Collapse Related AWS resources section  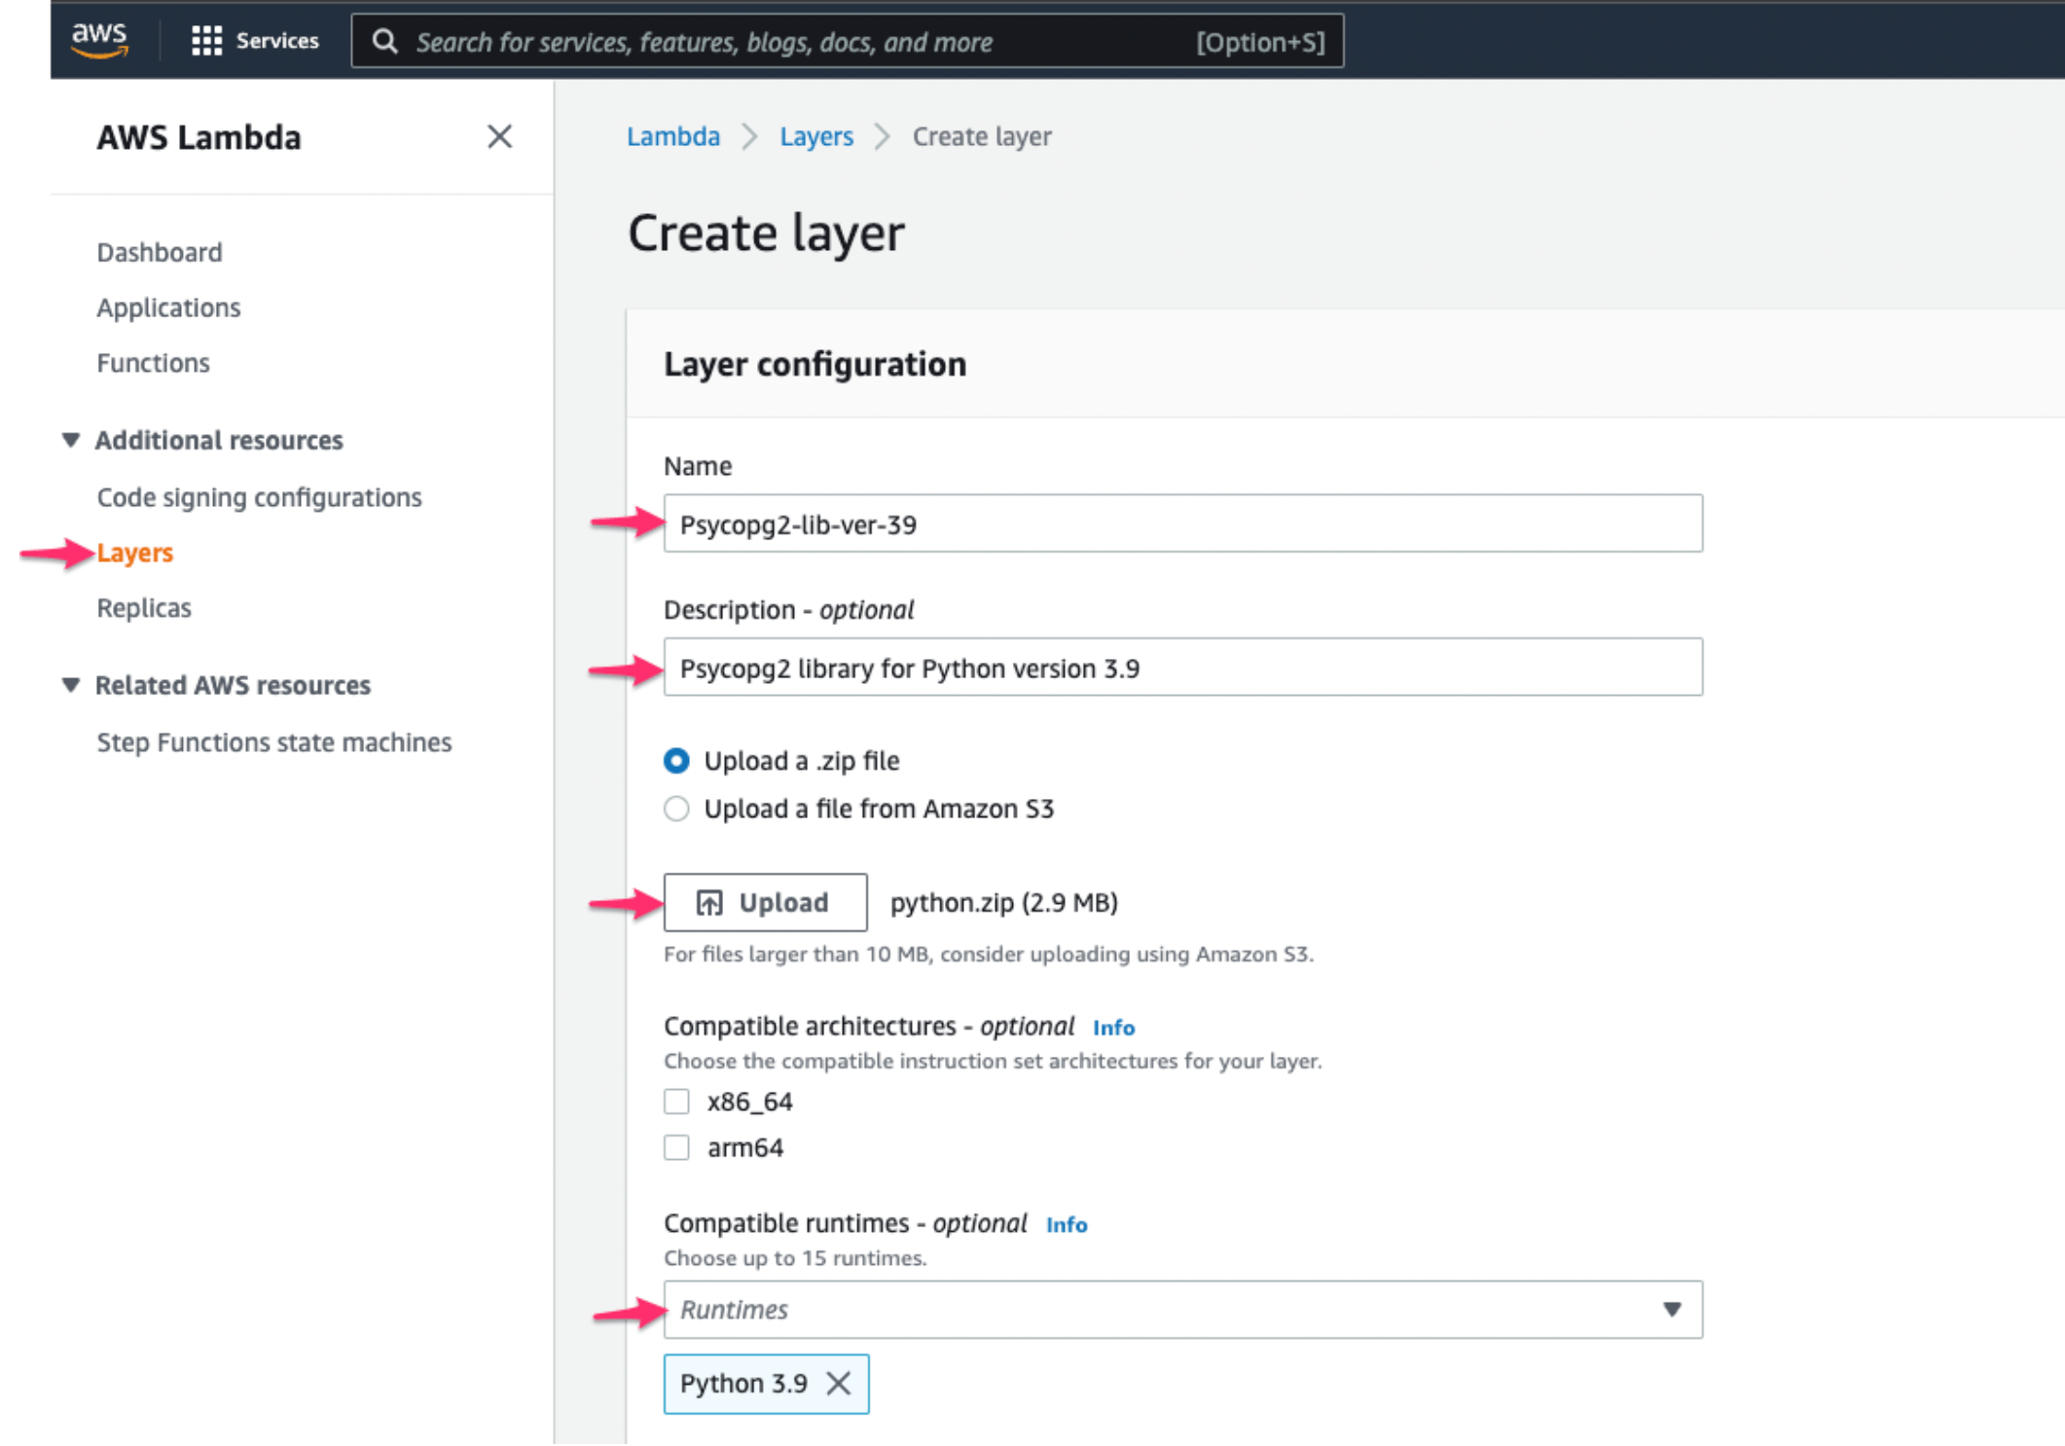pyautogui.click(x=71, y=685)
